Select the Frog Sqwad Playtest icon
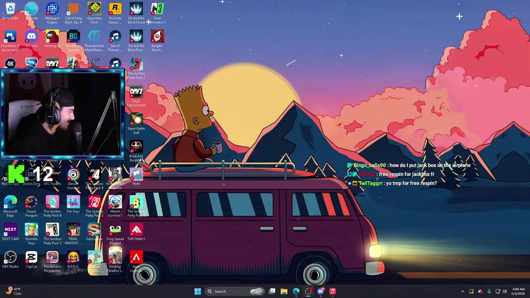530x298 pixels. click(115, 234)
